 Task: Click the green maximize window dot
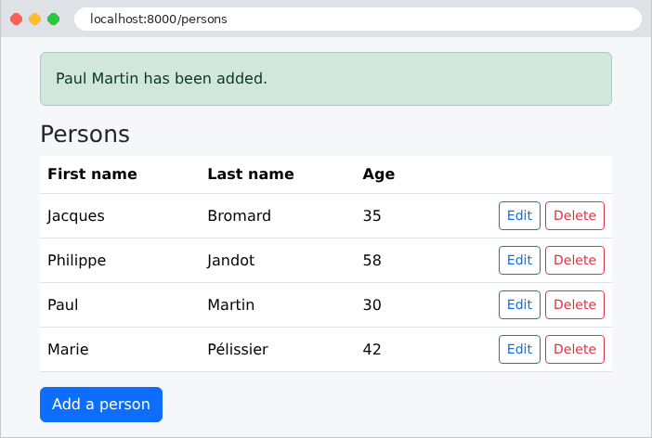pyautogui.click(x=53, y=19)
